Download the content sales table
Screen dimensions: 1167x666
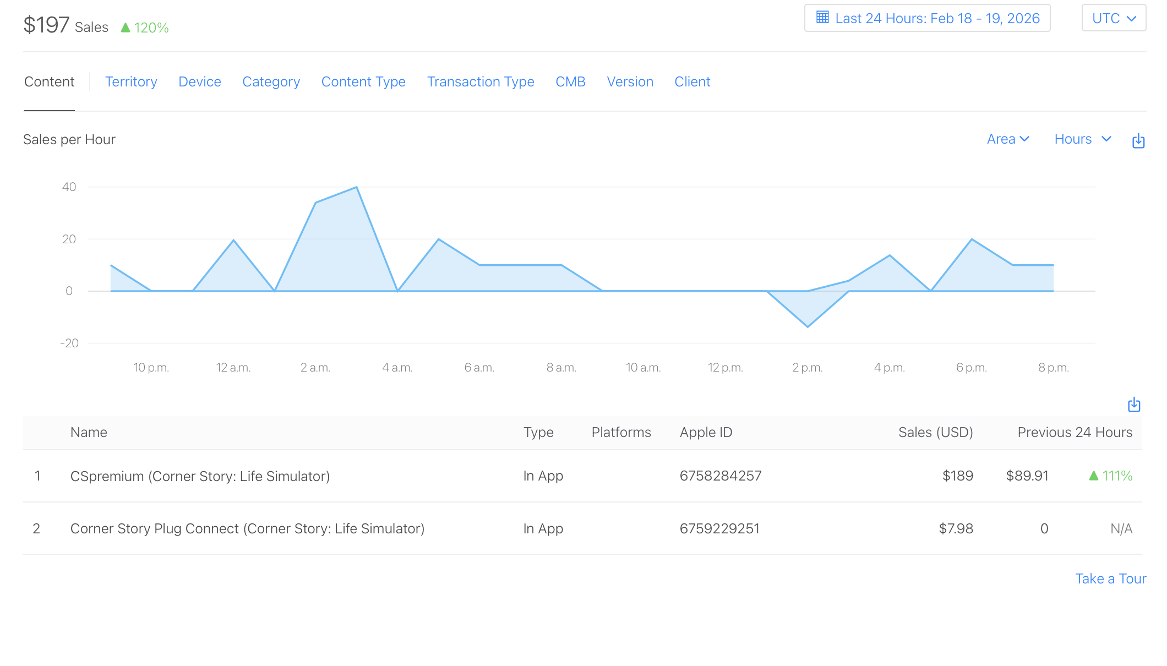click(1133, 405)
